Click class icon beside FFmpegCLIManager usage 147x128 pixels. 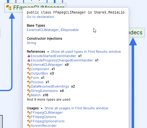click(x=29, y=113)
